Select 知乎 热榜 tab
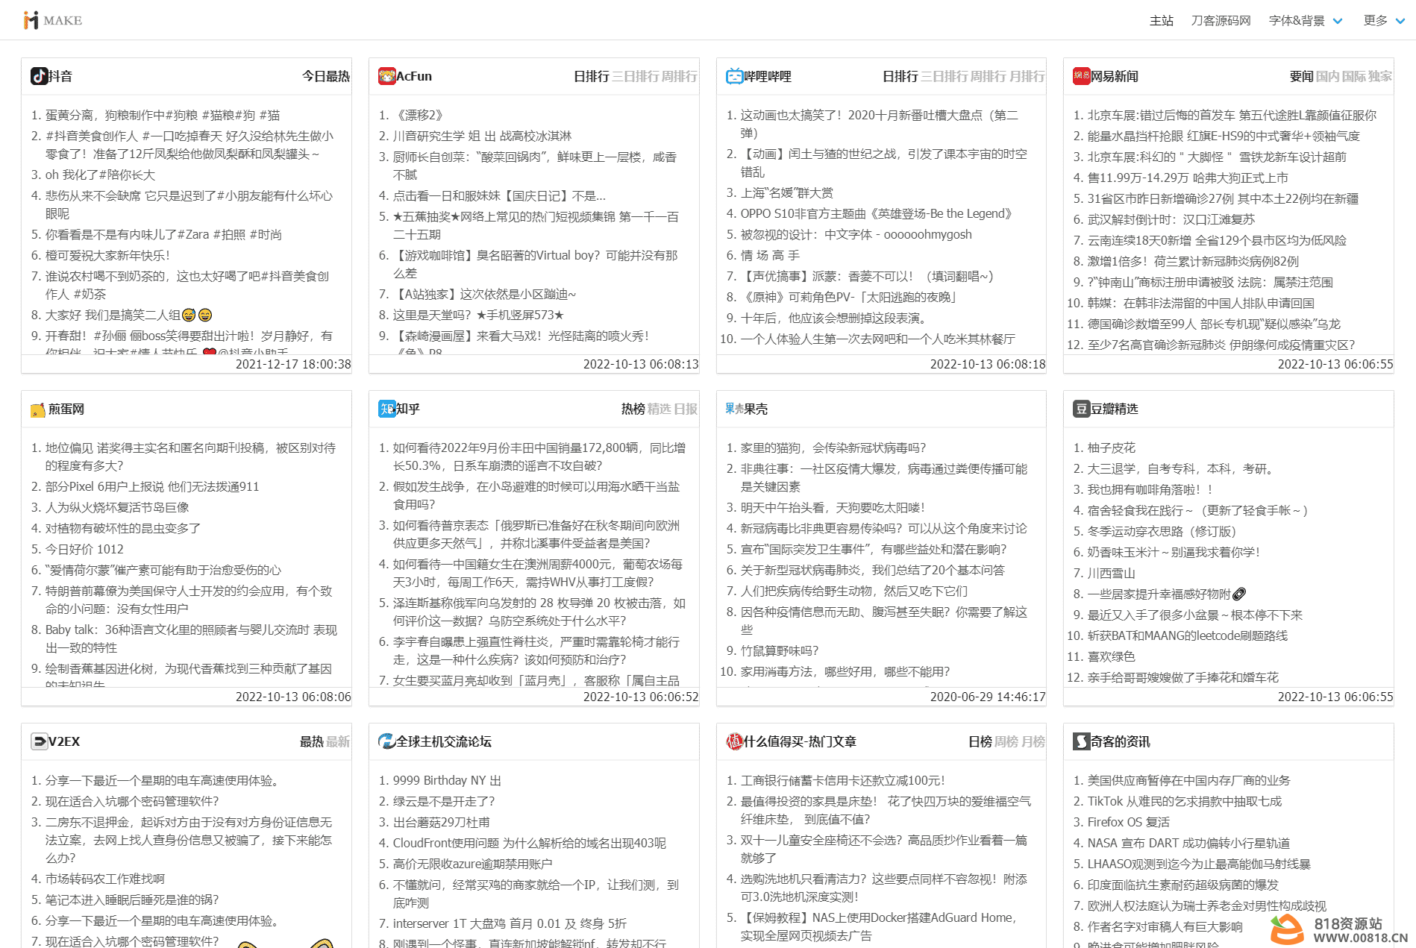This screenshot has height=948, width=1416. [633, 409]
